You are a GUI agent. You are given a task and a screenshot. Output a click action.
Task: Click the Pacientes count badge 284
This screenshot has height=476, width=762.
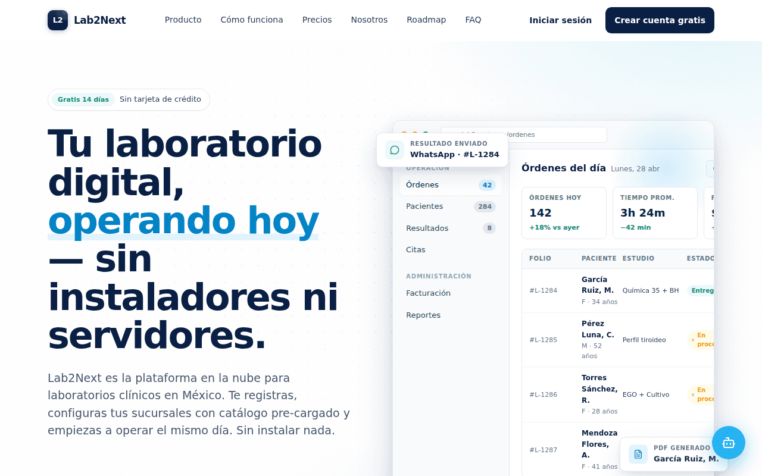(x=485, y=206)
